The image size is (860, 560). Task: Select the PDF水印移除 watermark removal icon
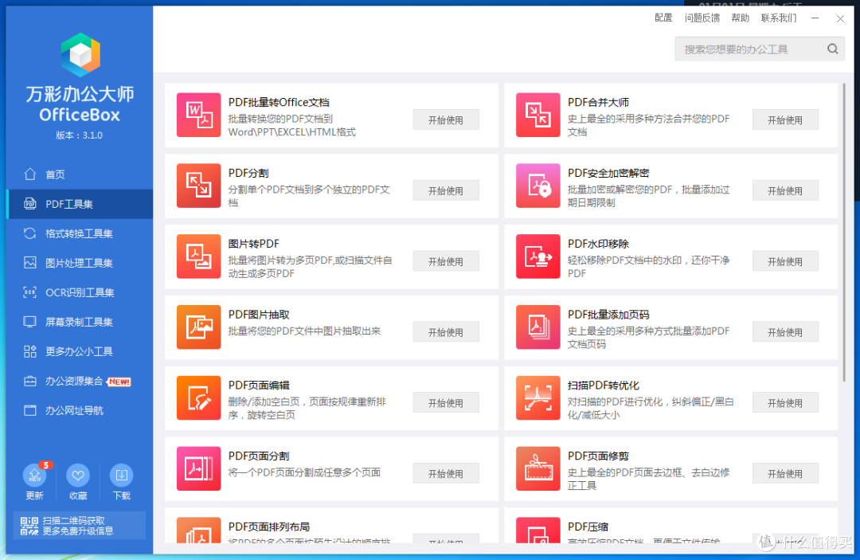[537, 257]
